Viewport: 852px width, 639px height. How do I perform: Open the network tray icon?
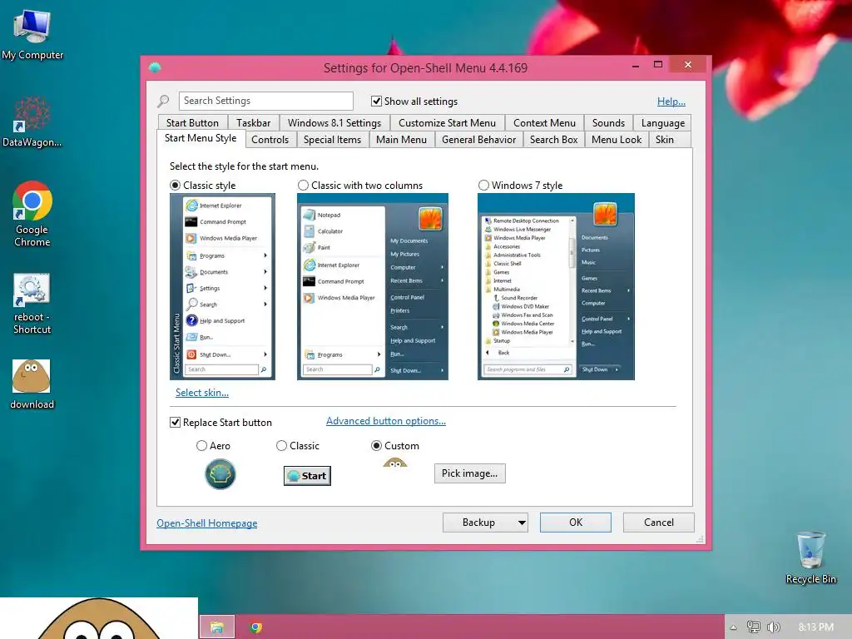[x=753, y=627]
